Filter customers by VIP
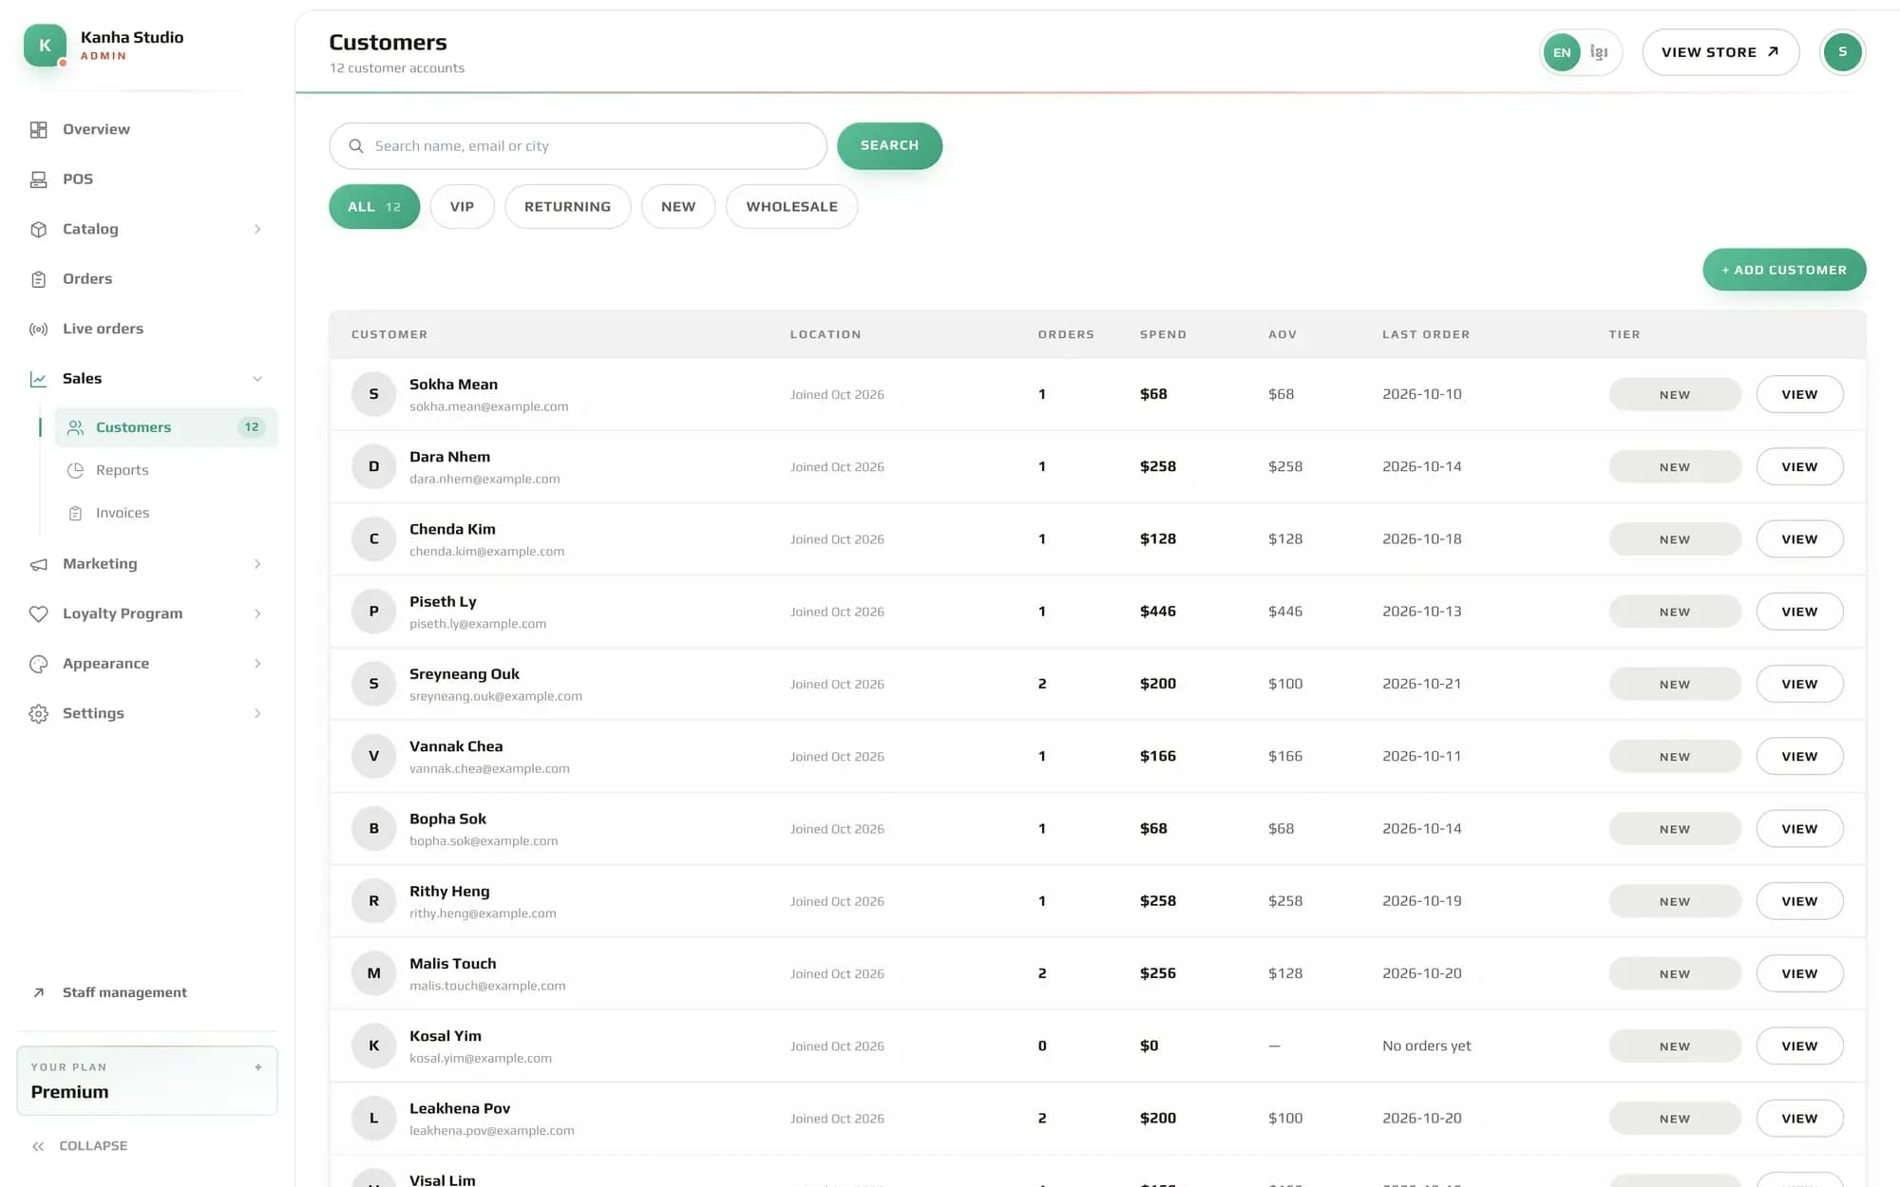This screenshot has width=1900, height=1187. point(462,206)
